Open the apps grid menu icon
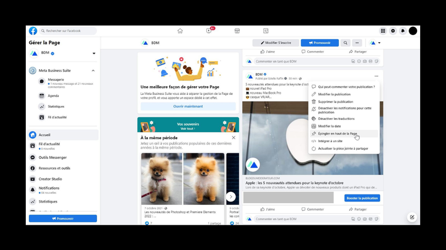 click(383, 31)
